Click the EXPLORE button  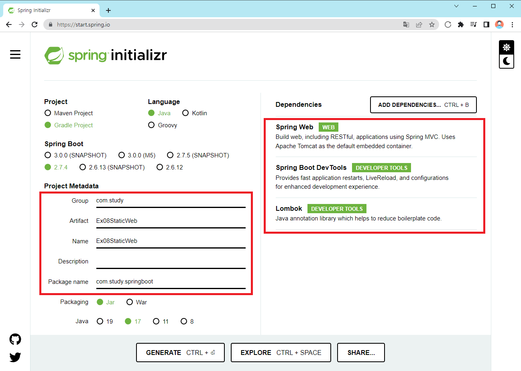coord(281,353)
